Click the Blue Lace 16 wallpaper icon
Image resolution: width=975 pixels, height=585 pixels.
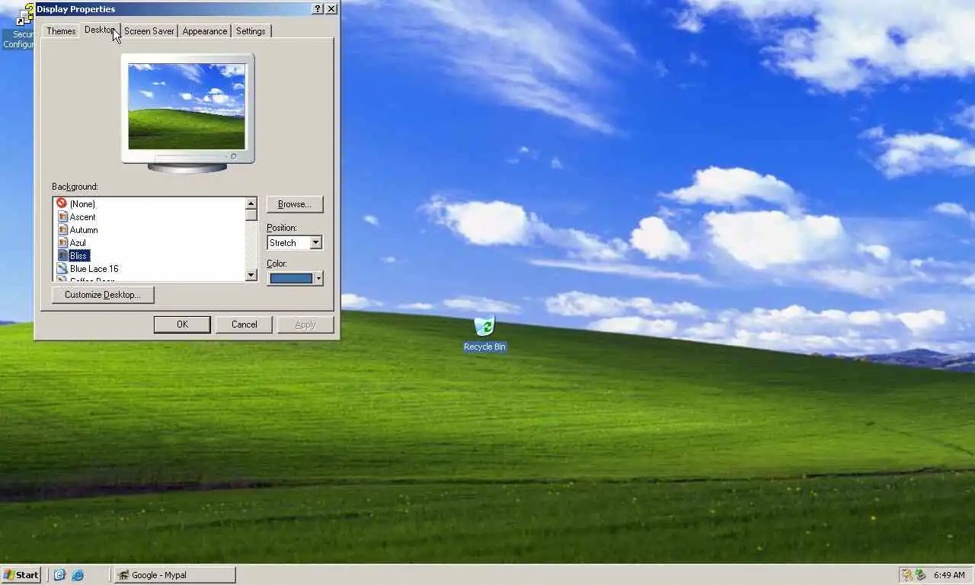[62, 268]
